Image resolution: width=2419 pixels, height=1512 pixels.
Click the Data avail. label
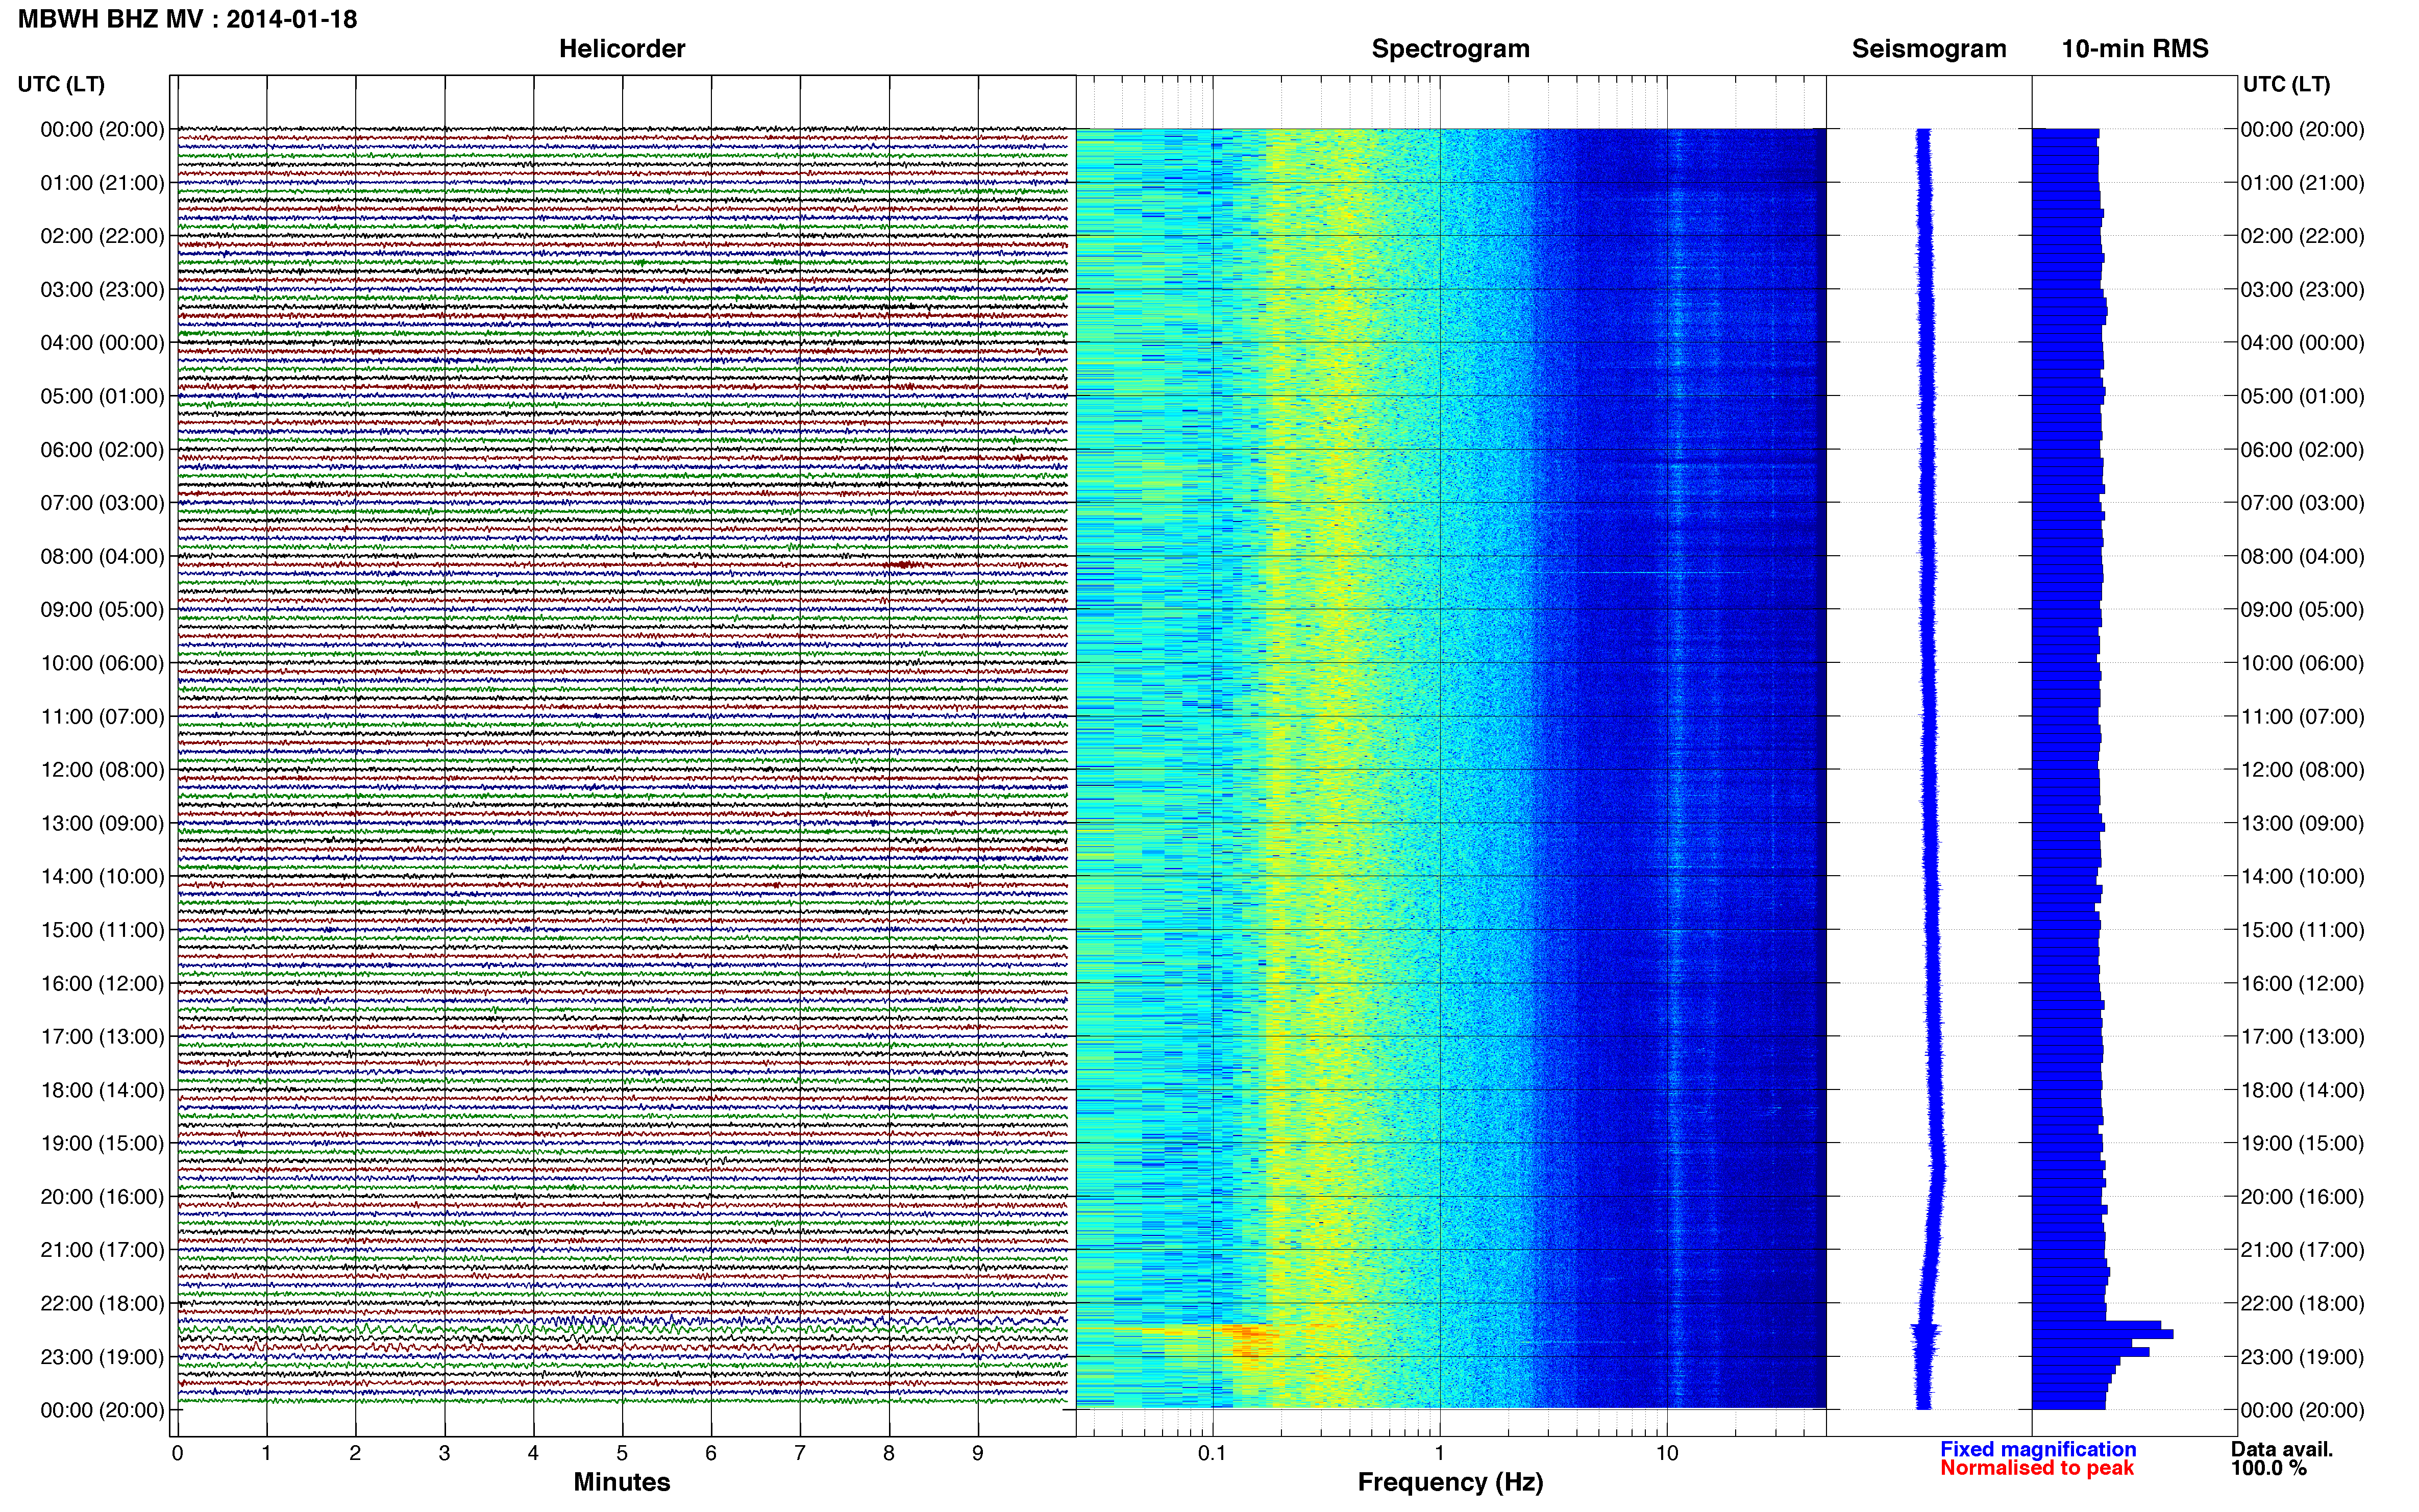[2282, 1449]
